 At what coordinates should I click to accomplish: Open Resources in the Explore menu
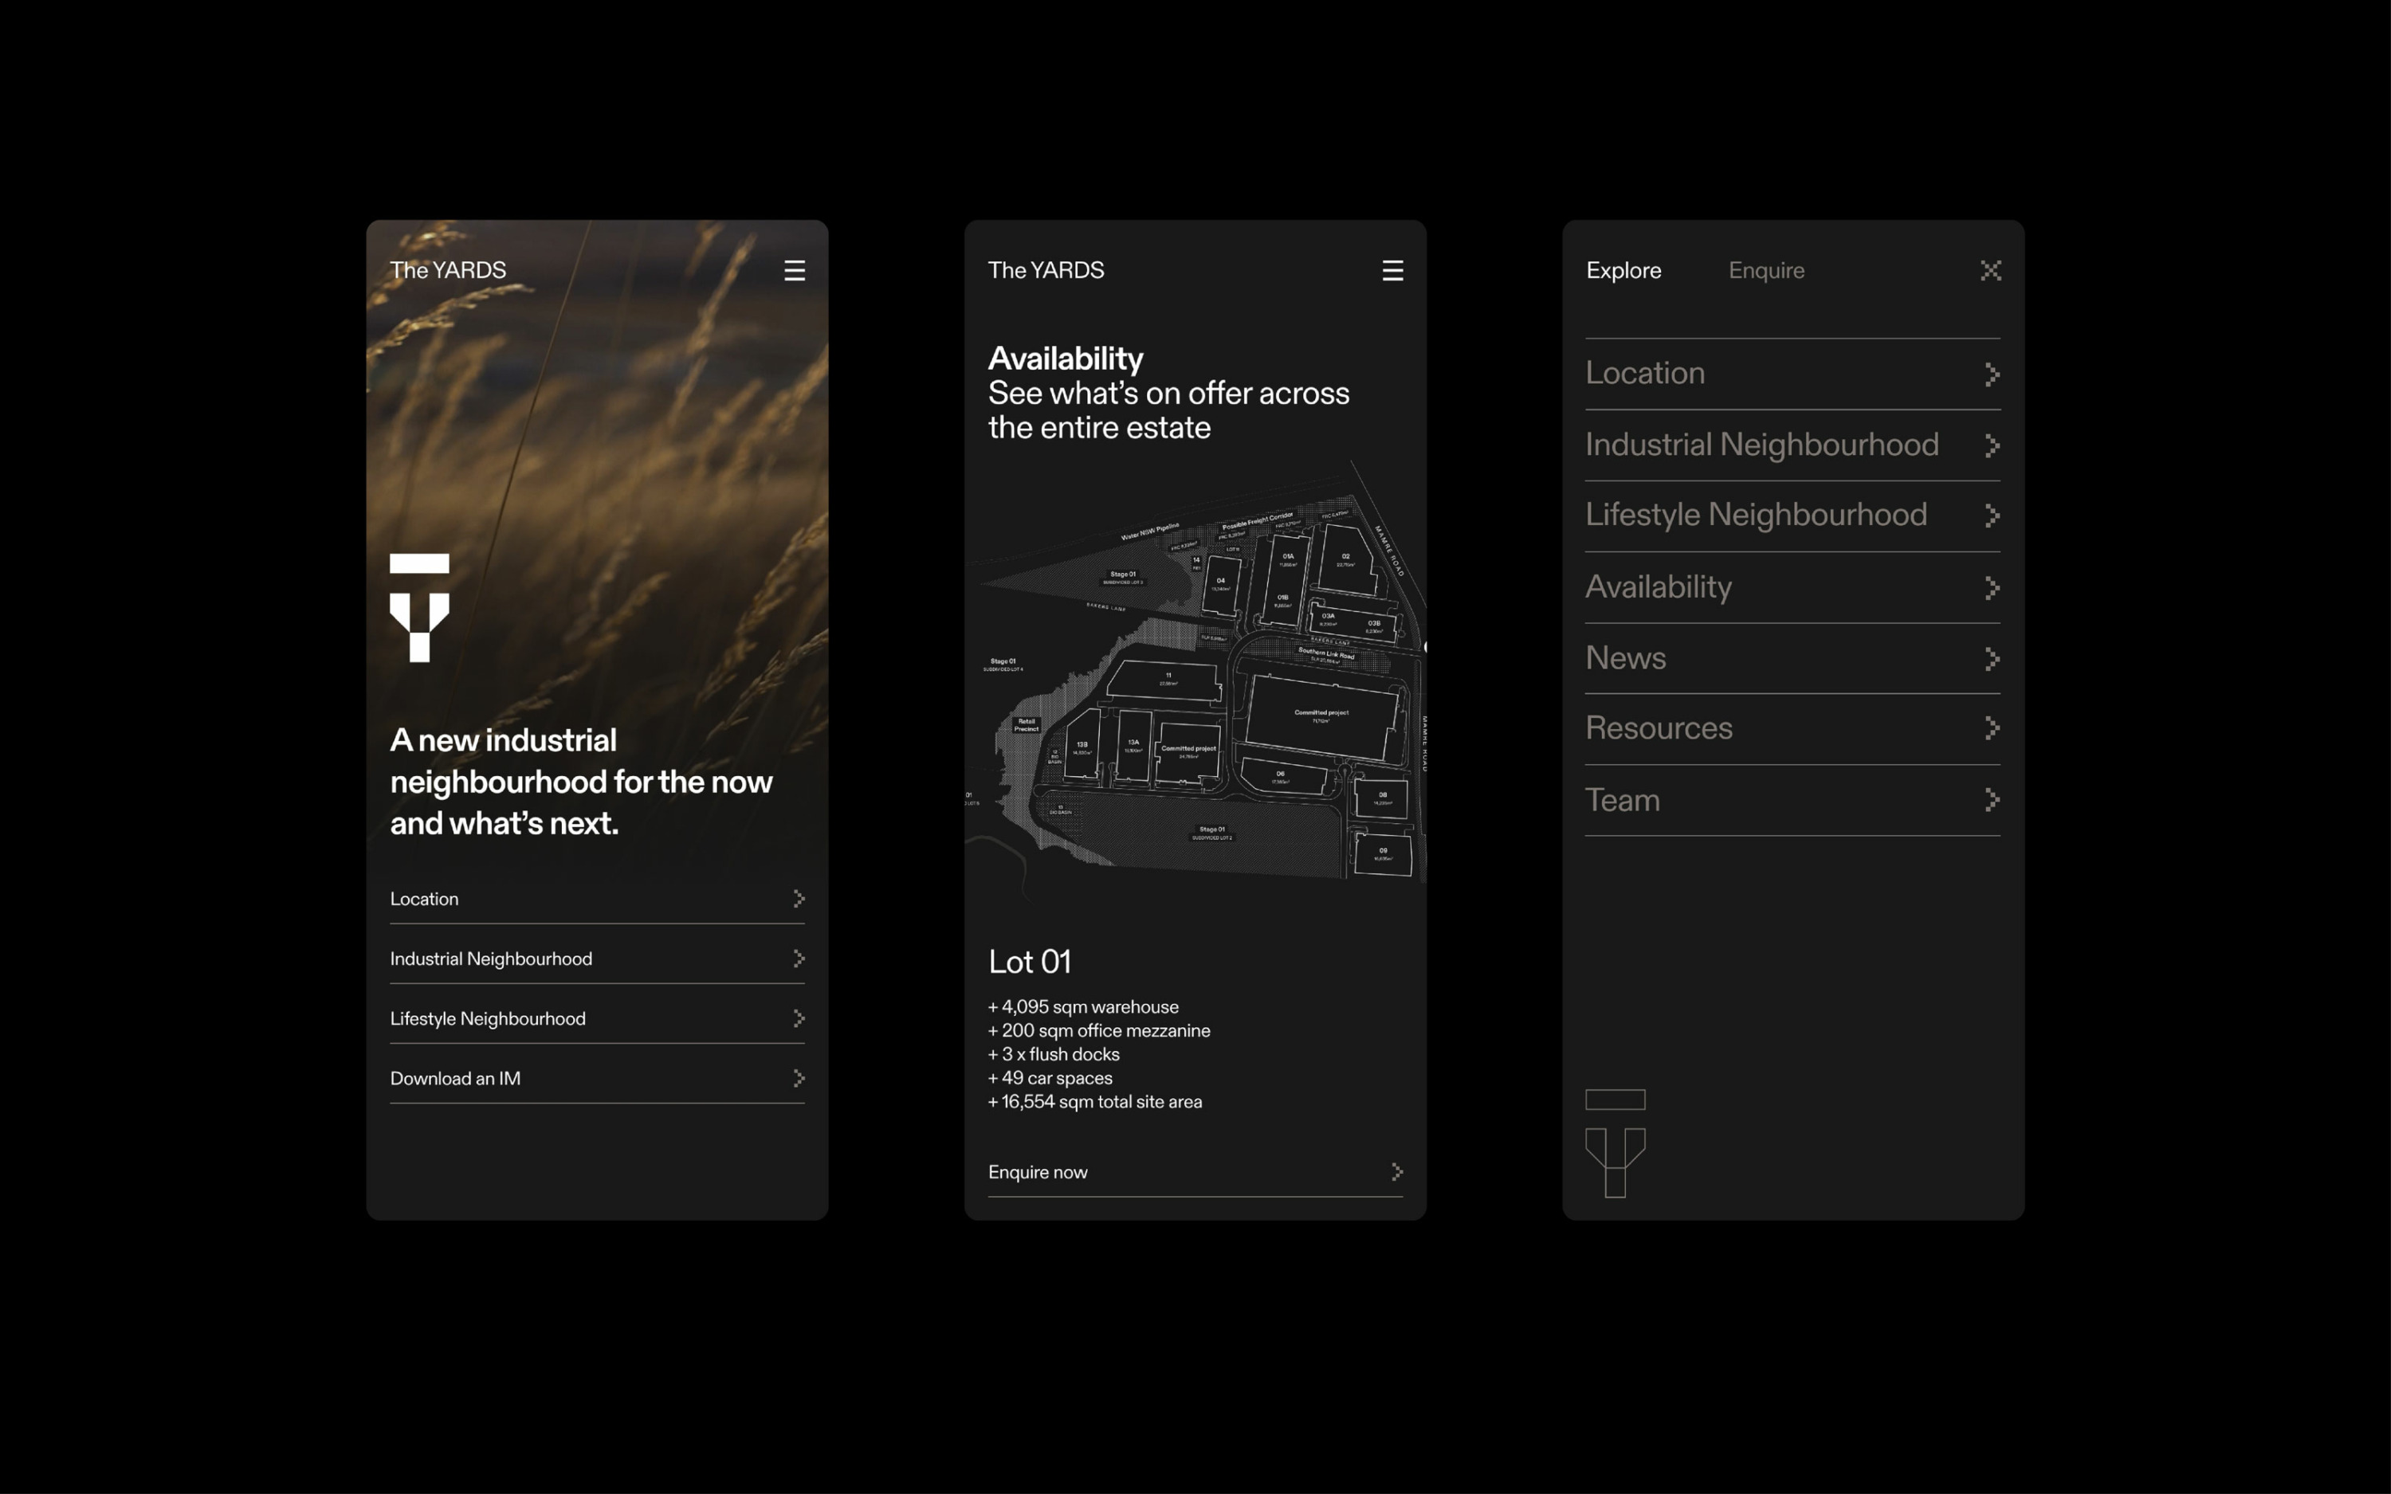[x=1659, y=728]
